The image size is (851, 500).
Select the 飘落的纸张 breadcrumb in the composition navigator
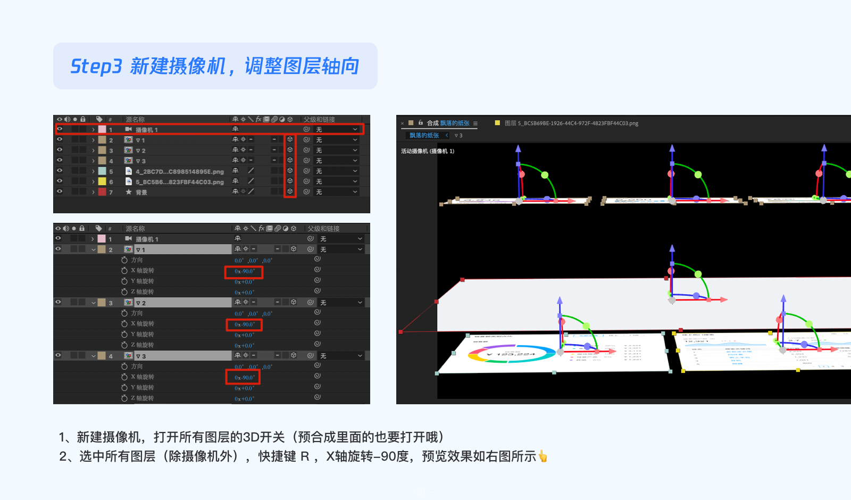coord(424,135)
